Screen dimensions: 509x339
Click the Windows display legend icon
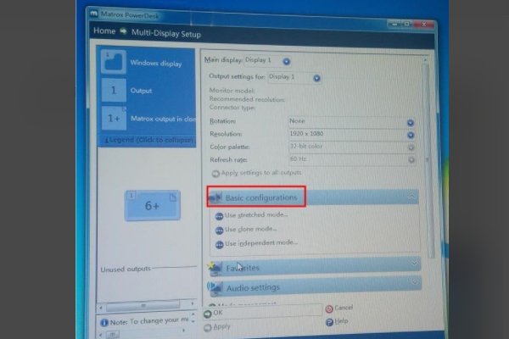(113, 64)
